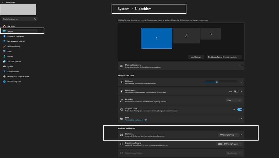The height and width of the screenshot is (158, 279).
Task: Click the Konten person icon
Action: (x=4, y=56)
